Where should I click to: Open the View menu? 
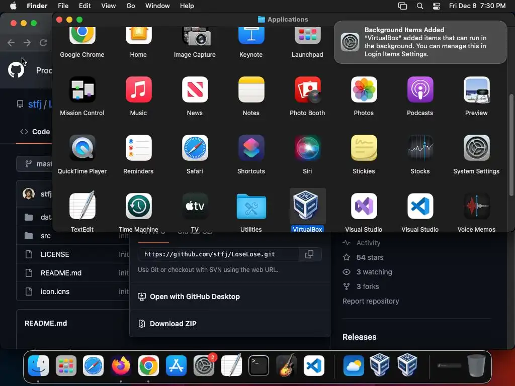point(109,6)
